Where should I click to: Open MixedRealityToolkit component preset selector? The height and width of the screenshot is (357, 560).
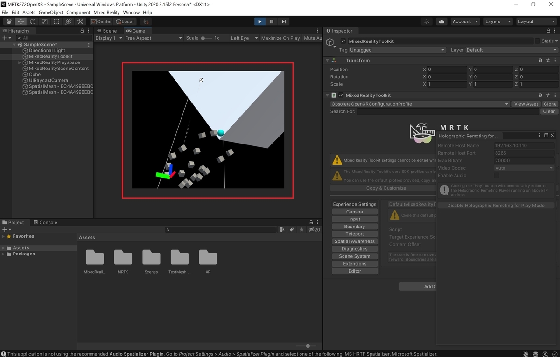(x=547, y=95)
